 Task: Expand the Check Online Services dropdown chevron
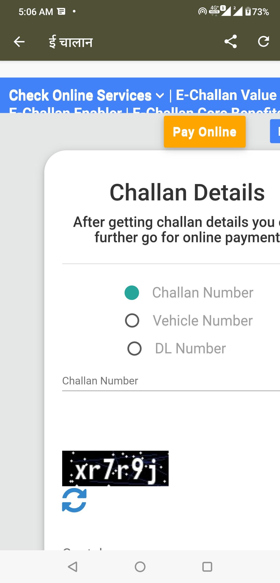point(160,96)
